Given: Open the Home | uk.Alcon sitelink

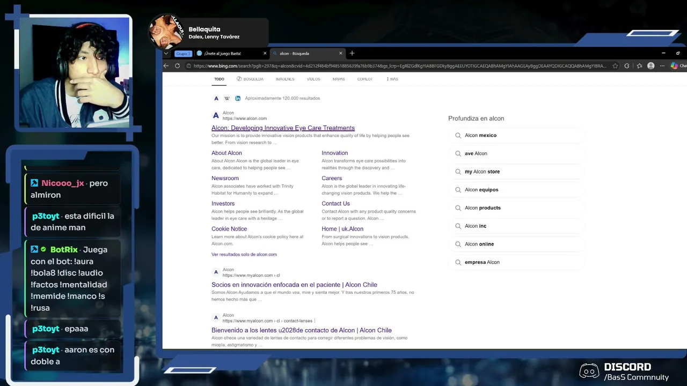Looking at the screenshot, I should click(342, 228).
